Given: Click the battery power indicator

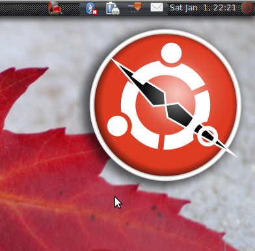Looking at the screenshot, I should pyautogui.click(x=113, y=8).
